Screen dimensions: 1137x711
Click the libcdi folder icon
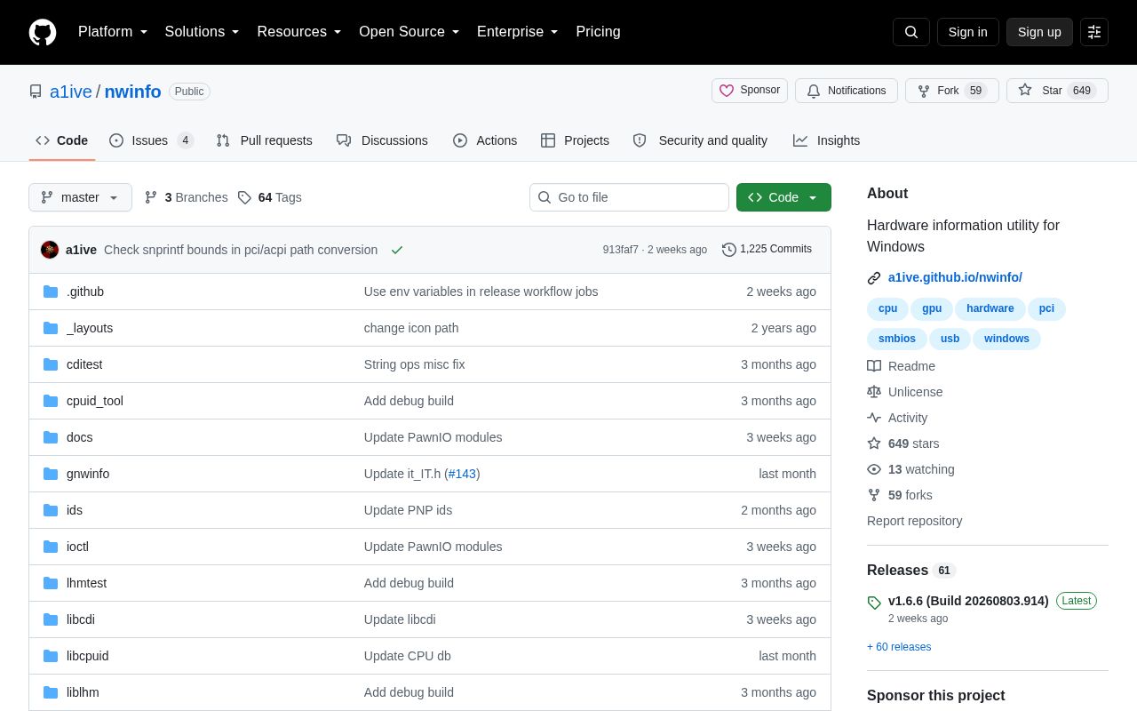(51, 619)
